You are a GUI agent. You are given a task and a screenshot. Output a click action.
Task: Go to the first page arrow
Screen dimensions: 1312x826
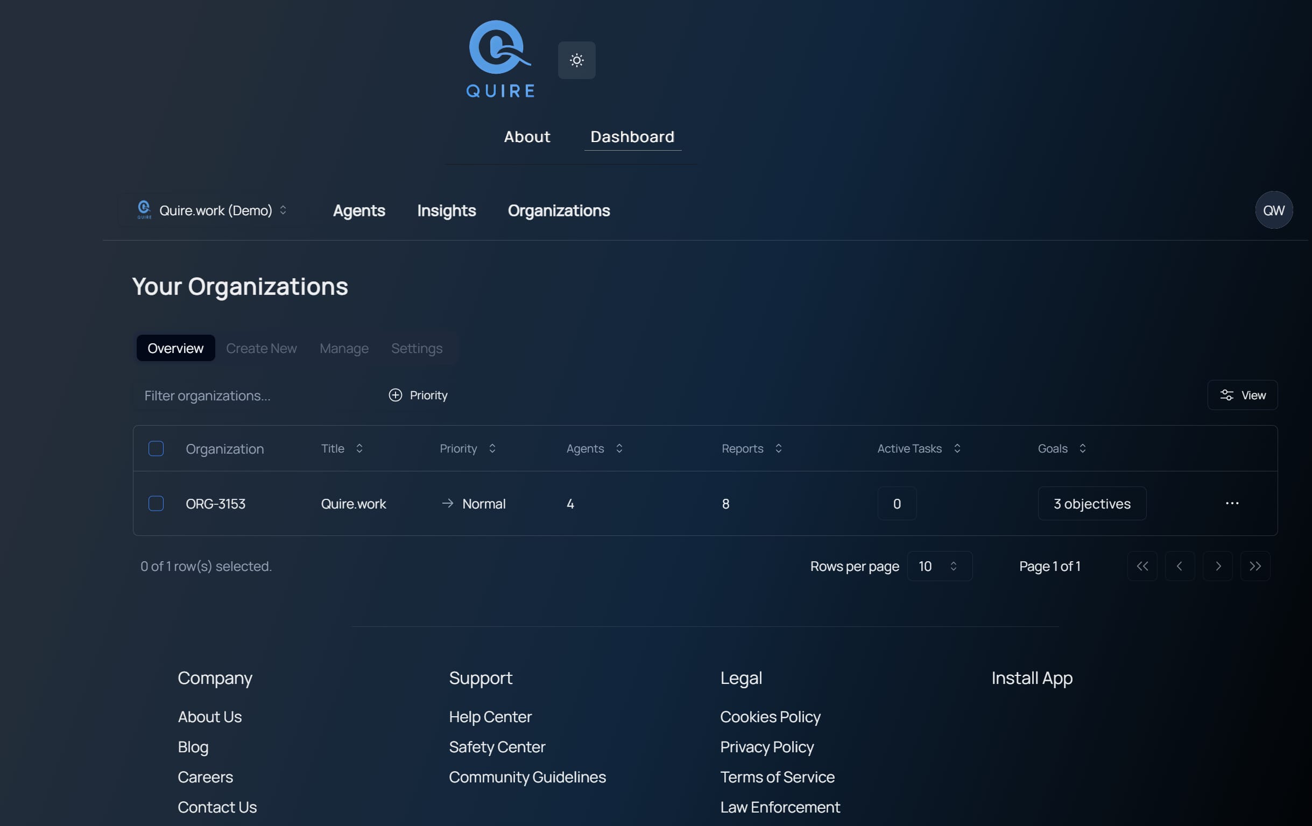tap(1142, 566)
